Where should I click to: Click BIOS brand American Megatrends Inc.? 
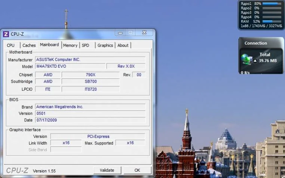coord(91,107)
